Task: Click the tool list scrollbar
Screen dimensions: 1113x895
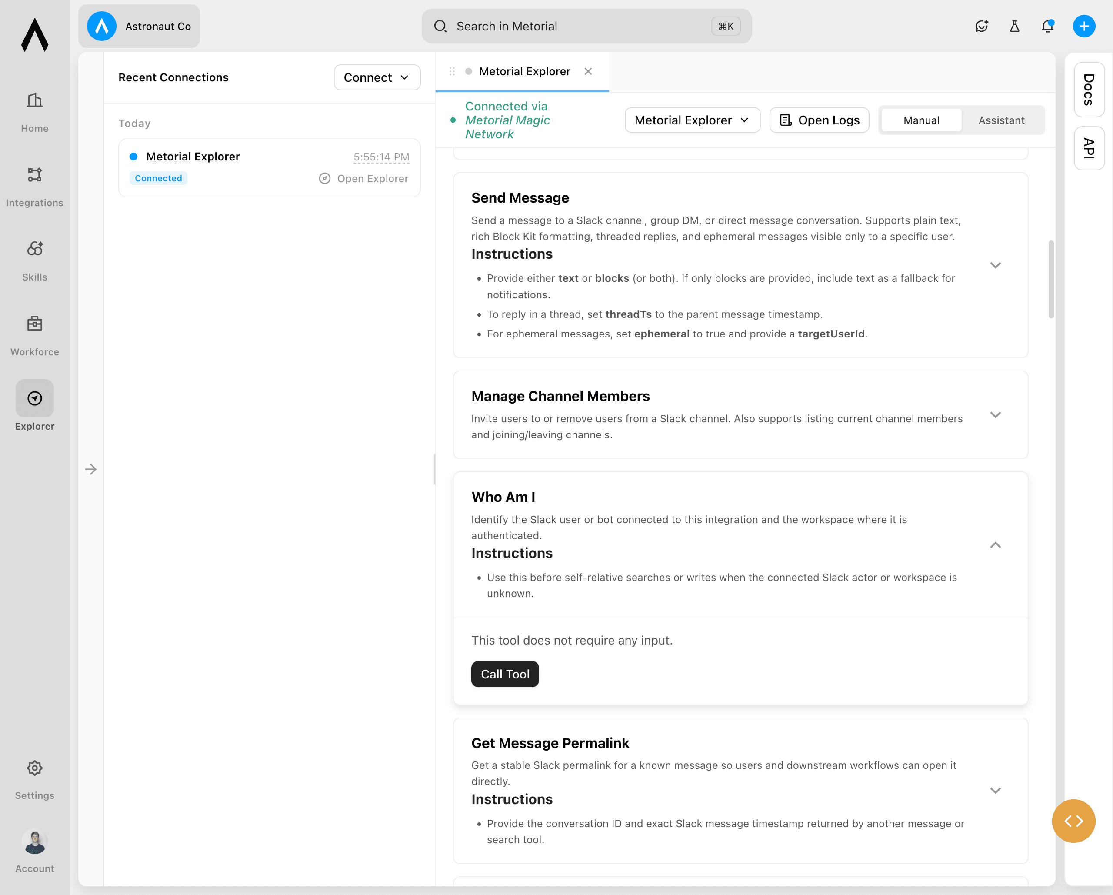Action: [x=1050, y=279]
